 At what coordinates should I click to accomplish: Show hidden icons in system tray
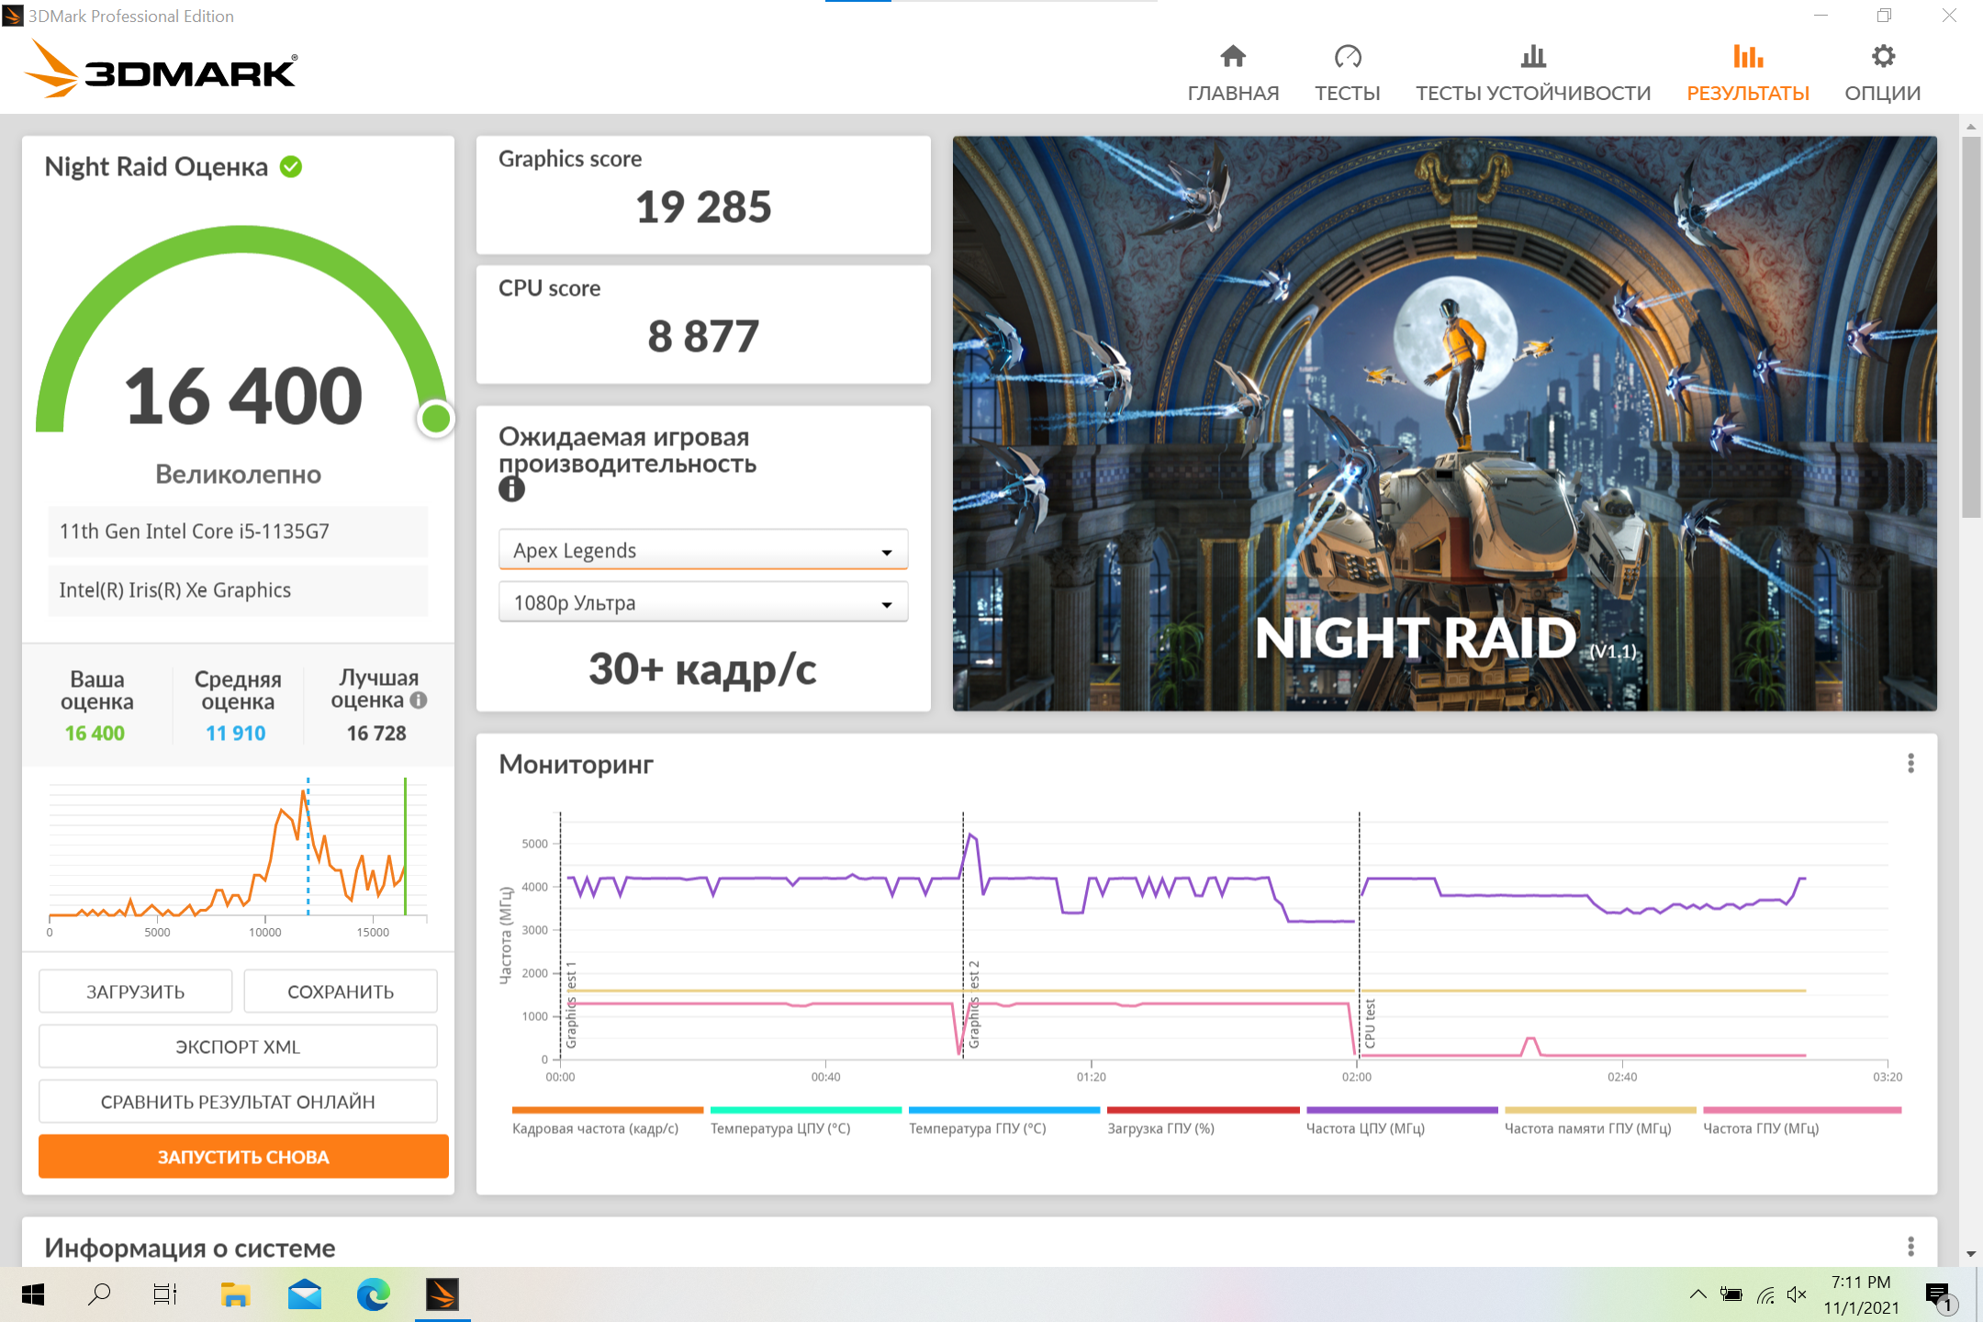pos(1697,1294)
